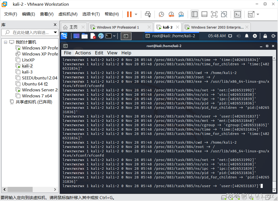Switch to Unity mode
Screen dimensions: 278x201
click(x=224, y=14)
